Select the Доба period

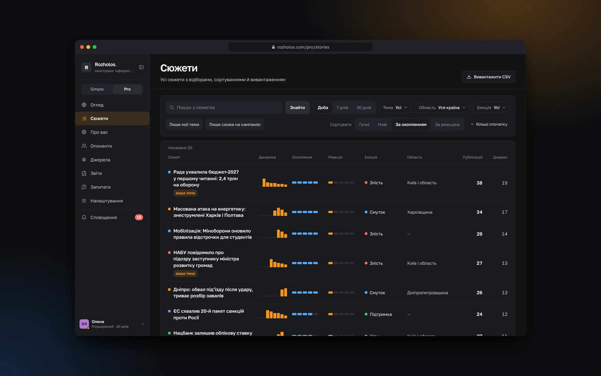323,108
